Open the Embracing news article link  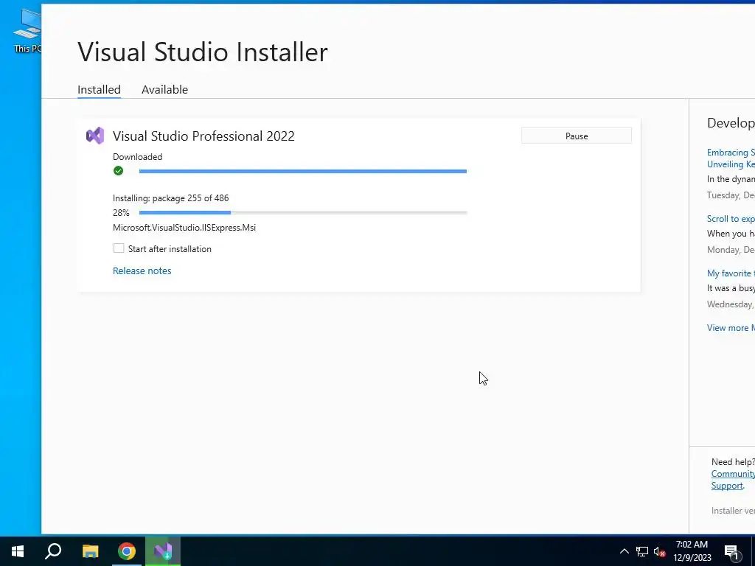point(731,158)
